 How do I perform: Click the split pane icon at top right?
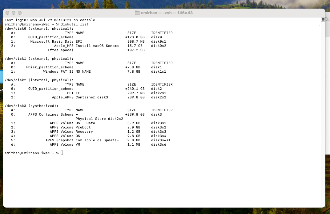pyautogui.click(x=323, y=19)
